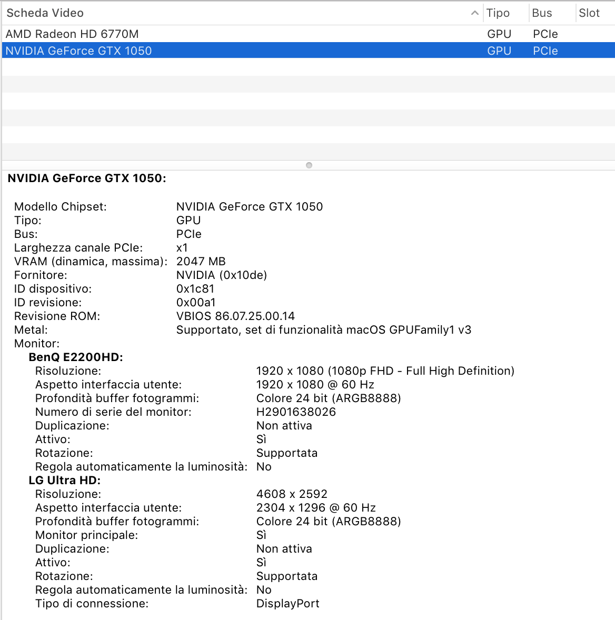Click the VRAM (dinamica, massima) label
615x620 pixels.
coord(91,262)
